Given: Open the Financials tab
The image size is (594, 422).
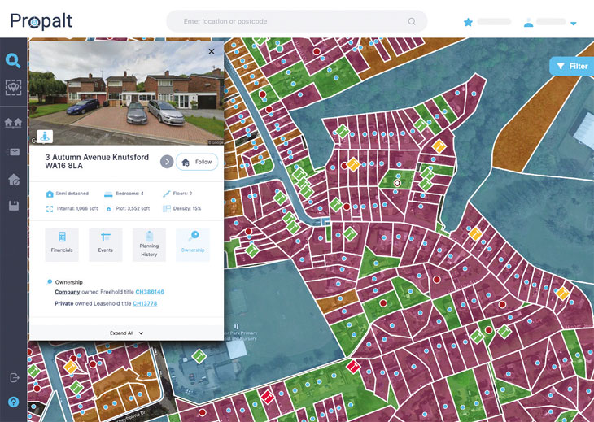Looking at the screenshot, I should 62,244.
